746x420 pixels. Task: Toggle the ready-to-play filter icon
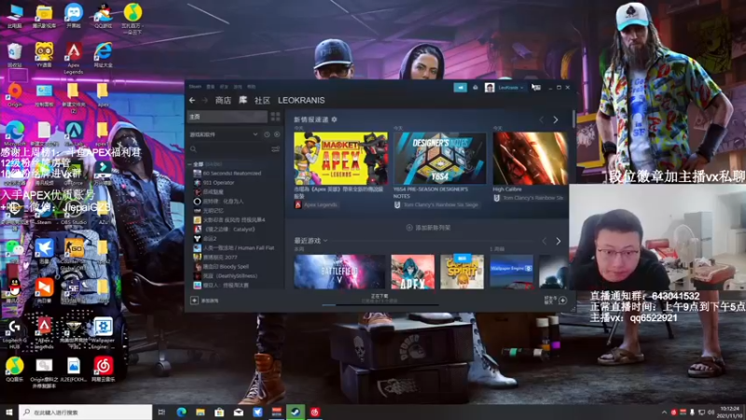click(277, 134)
